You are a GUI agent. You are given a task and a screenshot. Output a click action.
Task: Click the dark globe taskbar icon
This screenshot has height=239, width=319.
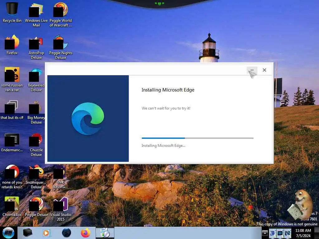pos(67,233)
